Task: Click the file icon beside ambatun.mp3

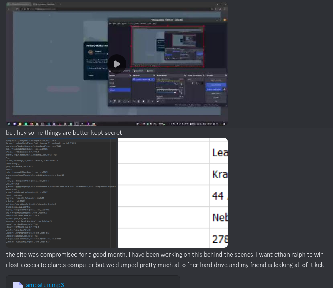Action: click(x=17, y=284)
